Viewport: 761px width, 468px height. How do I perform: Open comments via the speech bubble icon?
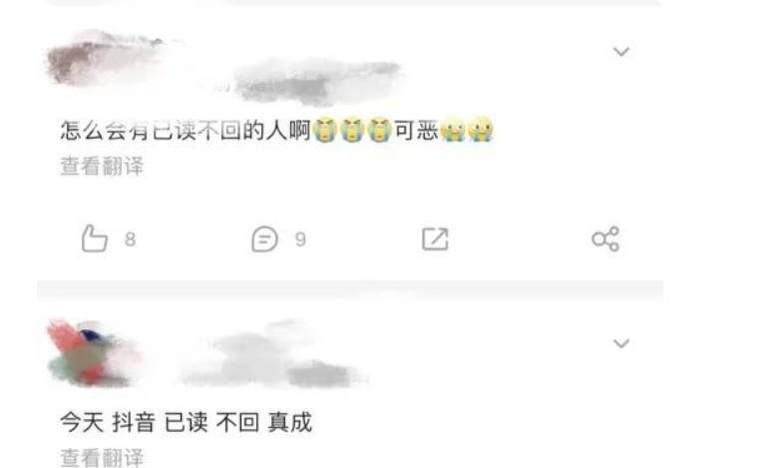tap(264, 239)
